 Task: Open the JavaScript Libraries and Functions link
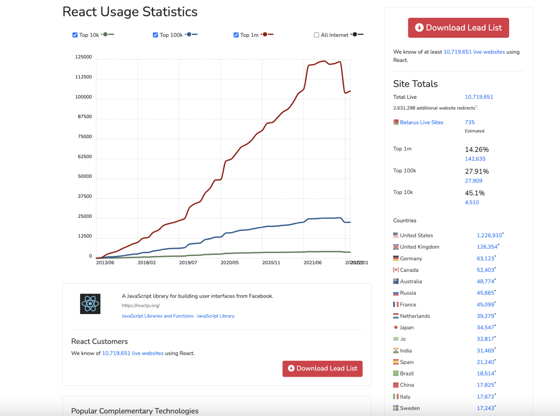tap(157, 316)
